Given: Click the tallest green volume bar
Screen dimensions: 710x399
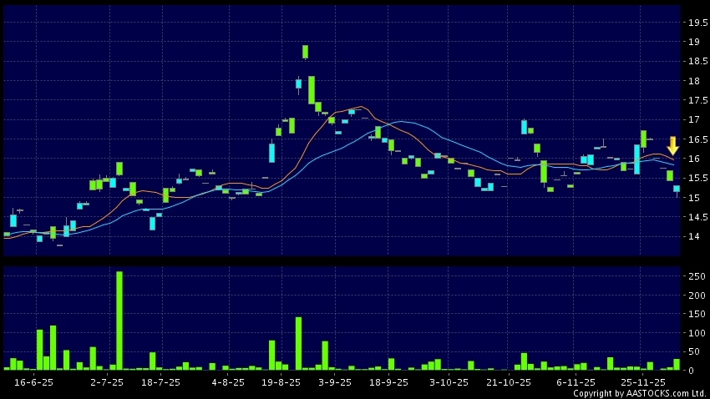Looking at the screenshot, I should [x=119, y=320].
